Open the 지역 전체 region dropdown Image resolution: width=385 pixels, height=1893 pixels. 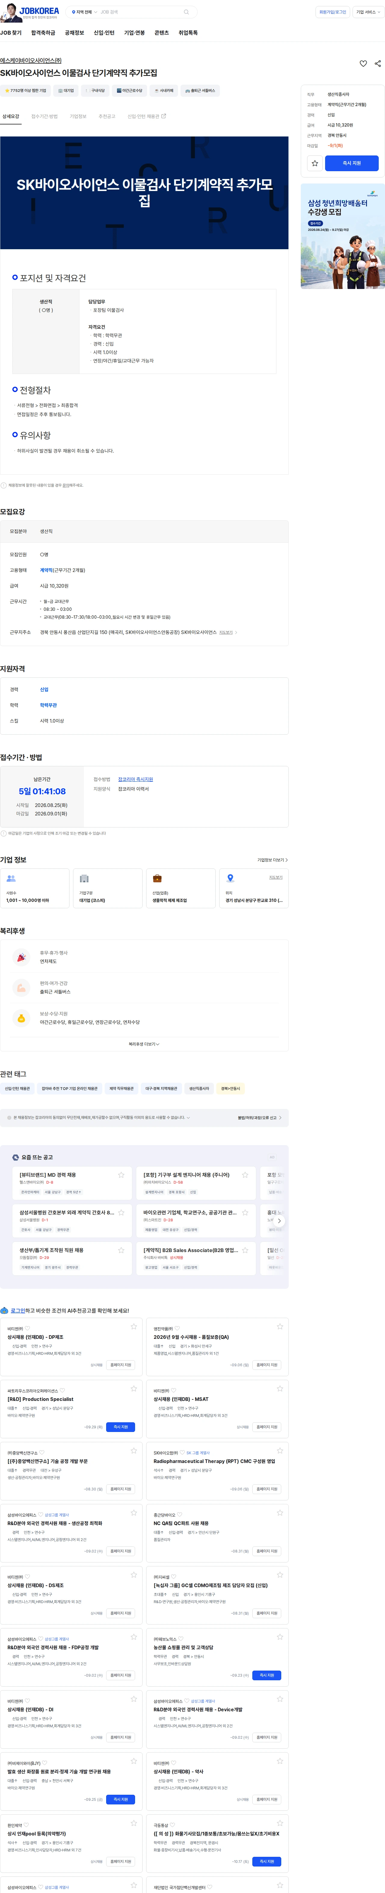(x=84, y=12)
